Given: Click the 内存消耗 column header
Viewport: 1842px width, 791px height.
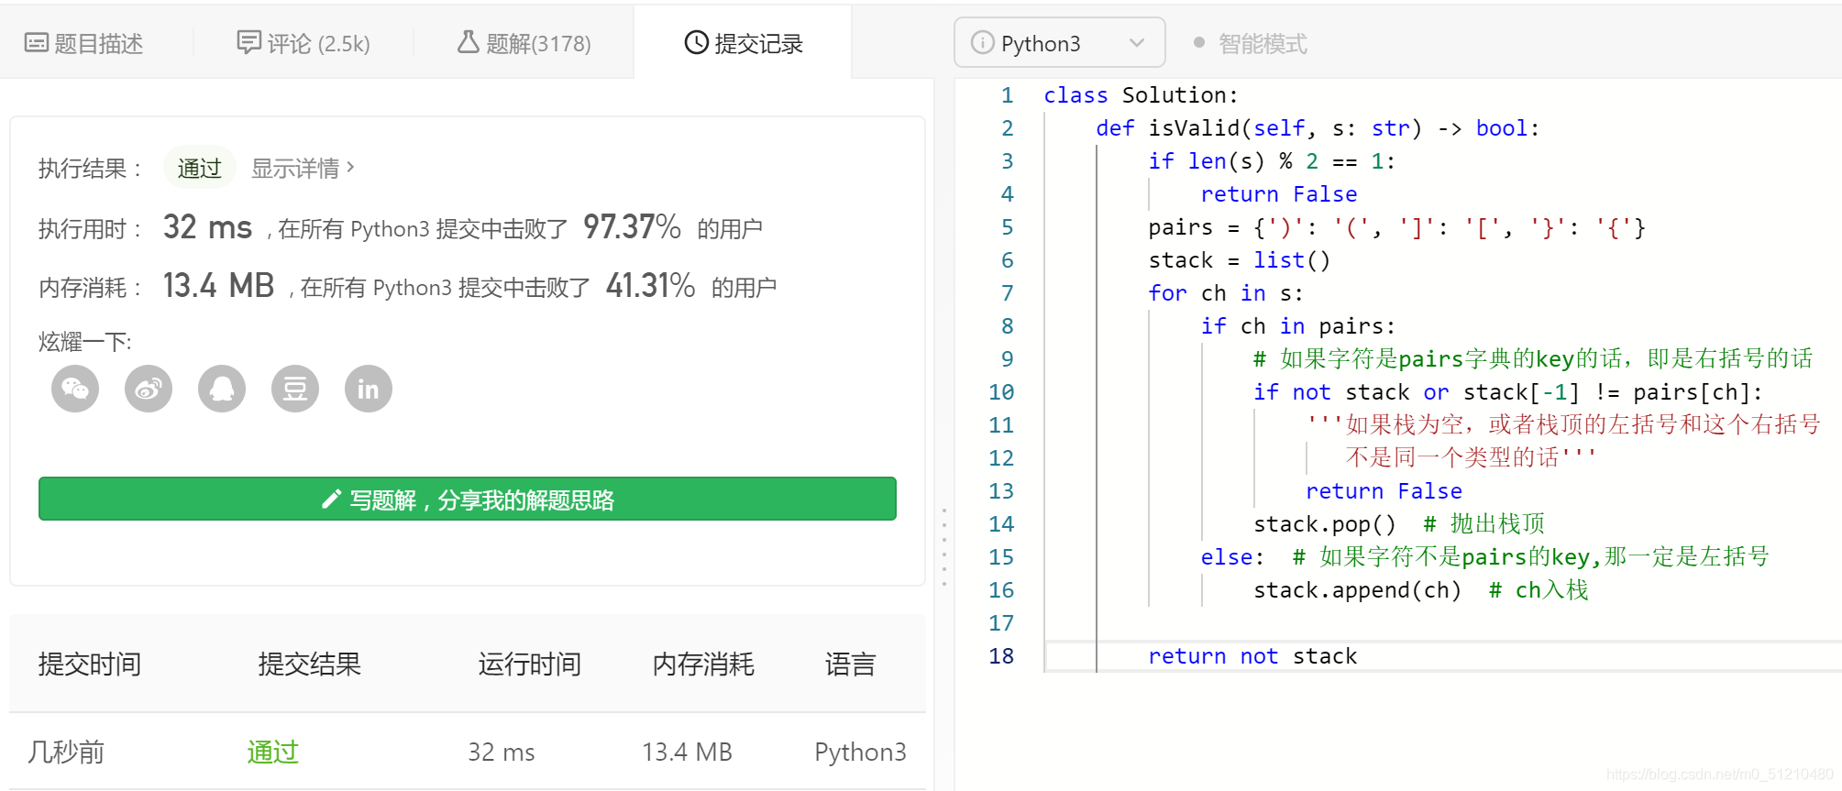Looking at the screenshot, I should click(703, 665).
